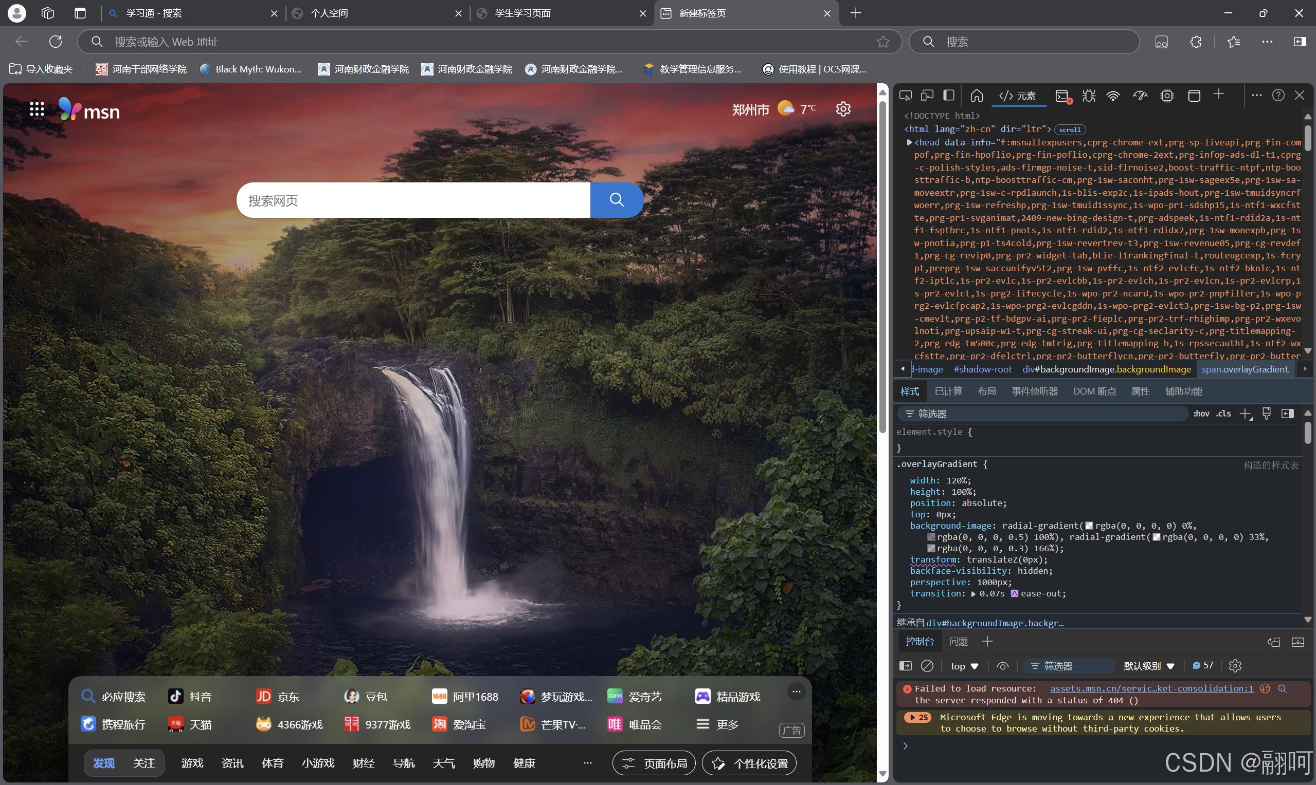Open the Network wifi icon panel
The height and width of the screenshot is (785, 1316).
coord(1113,96)
